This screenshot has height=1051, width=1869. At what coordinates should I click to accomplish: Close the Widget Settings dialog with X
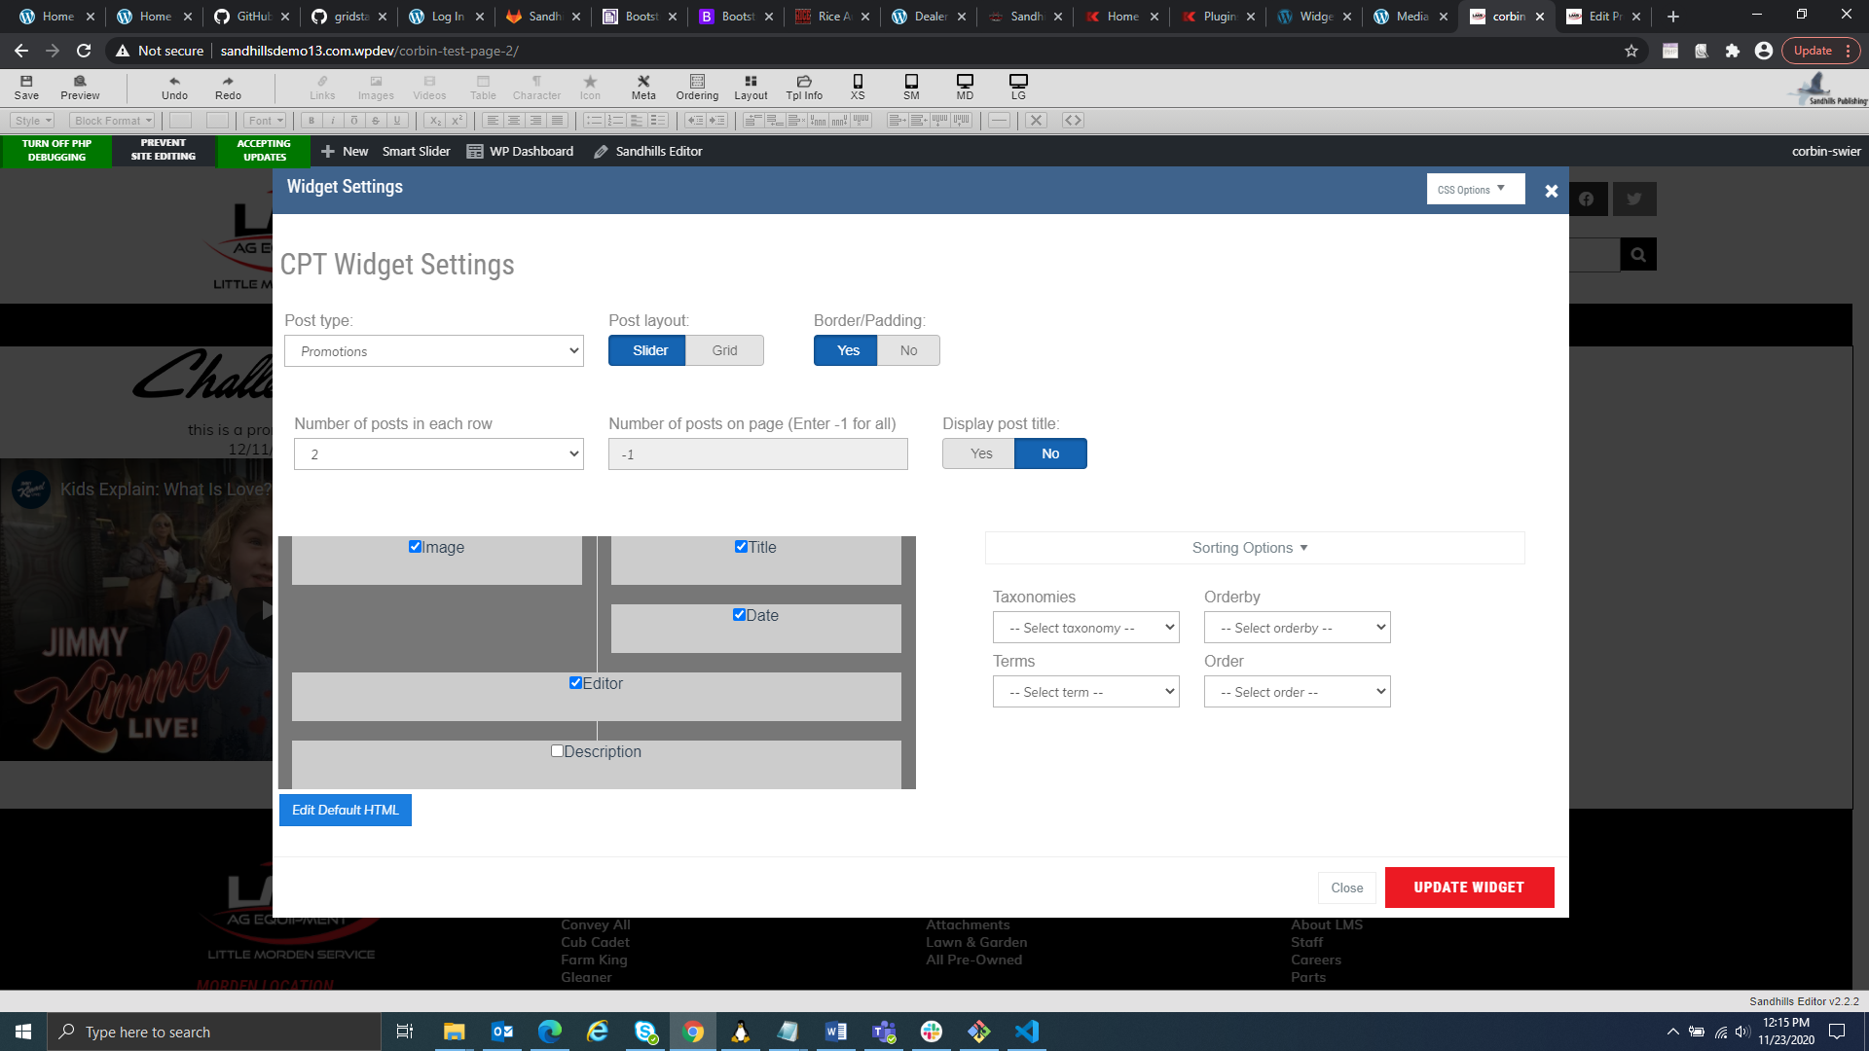(1552, 192)
